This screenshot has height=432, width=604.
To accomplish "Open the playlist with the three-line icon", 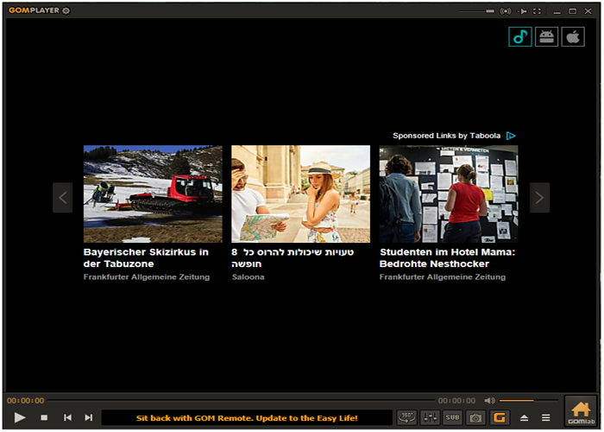I will point(546,417).
